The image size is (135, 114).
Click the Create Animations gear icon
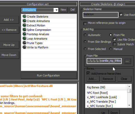24,21
